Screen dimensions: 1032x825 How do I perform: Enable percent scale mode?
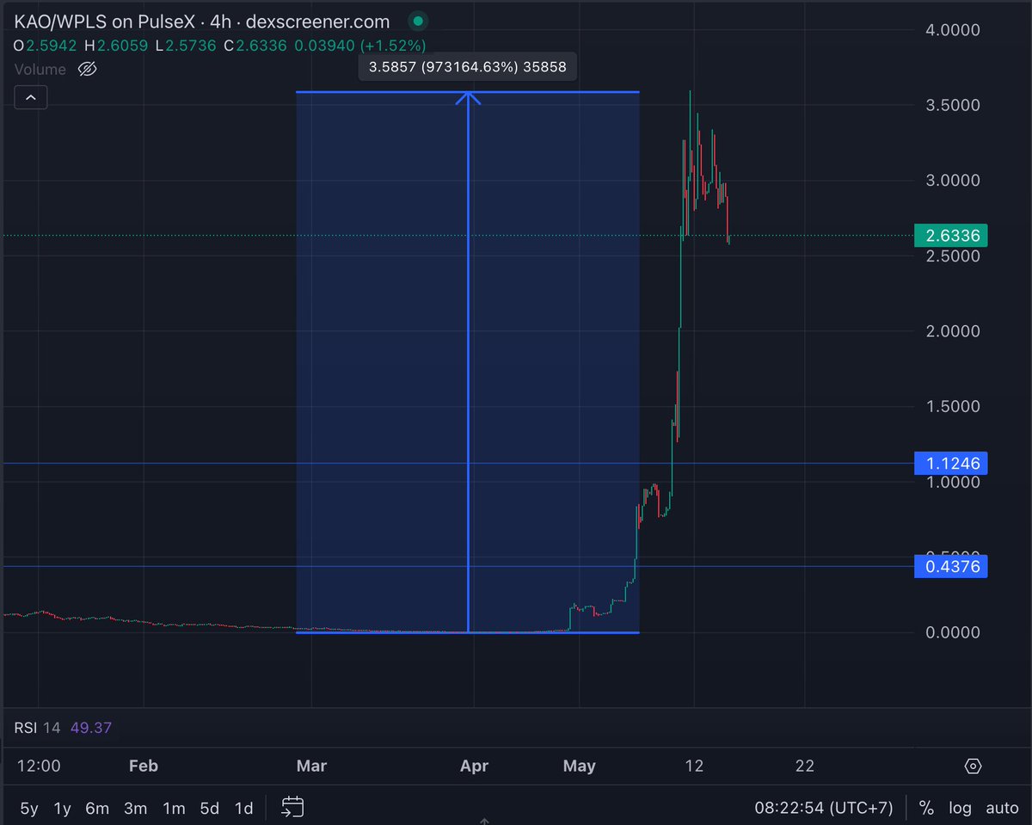[x=926, y=809]
